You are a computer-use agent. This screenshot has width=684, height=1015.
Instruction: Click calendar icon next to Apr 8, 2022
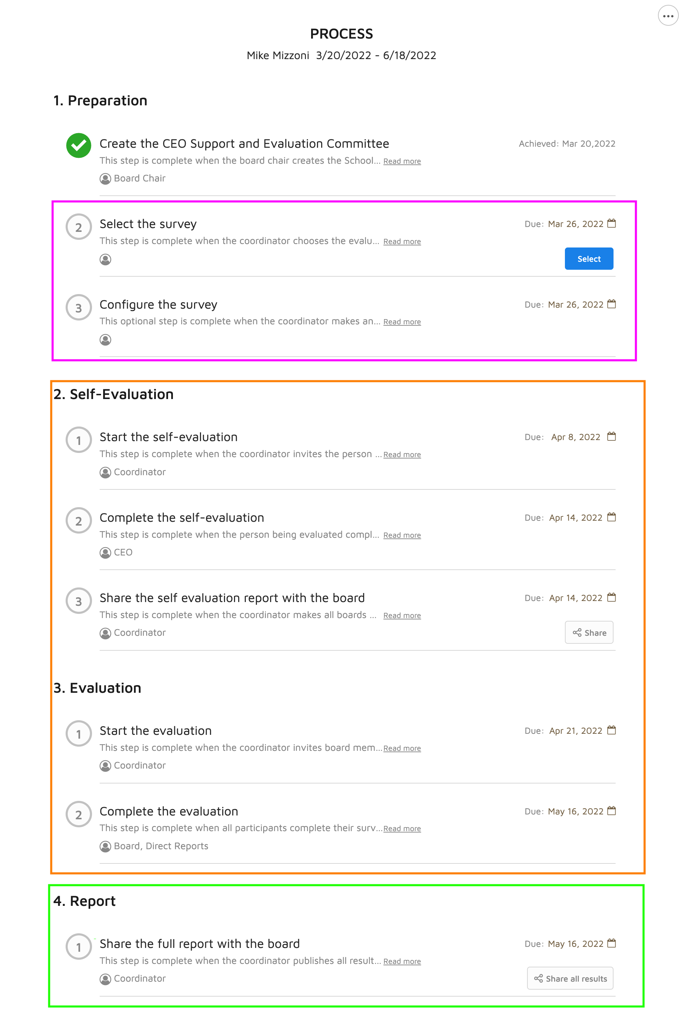click(x=611, y=437)
